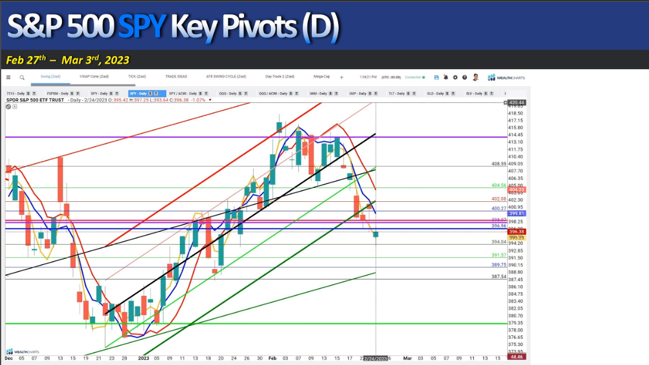Open the ATR SWING CYCLE (Ziad) tab
Screen dimensions: 649x365
coord(226,77)
